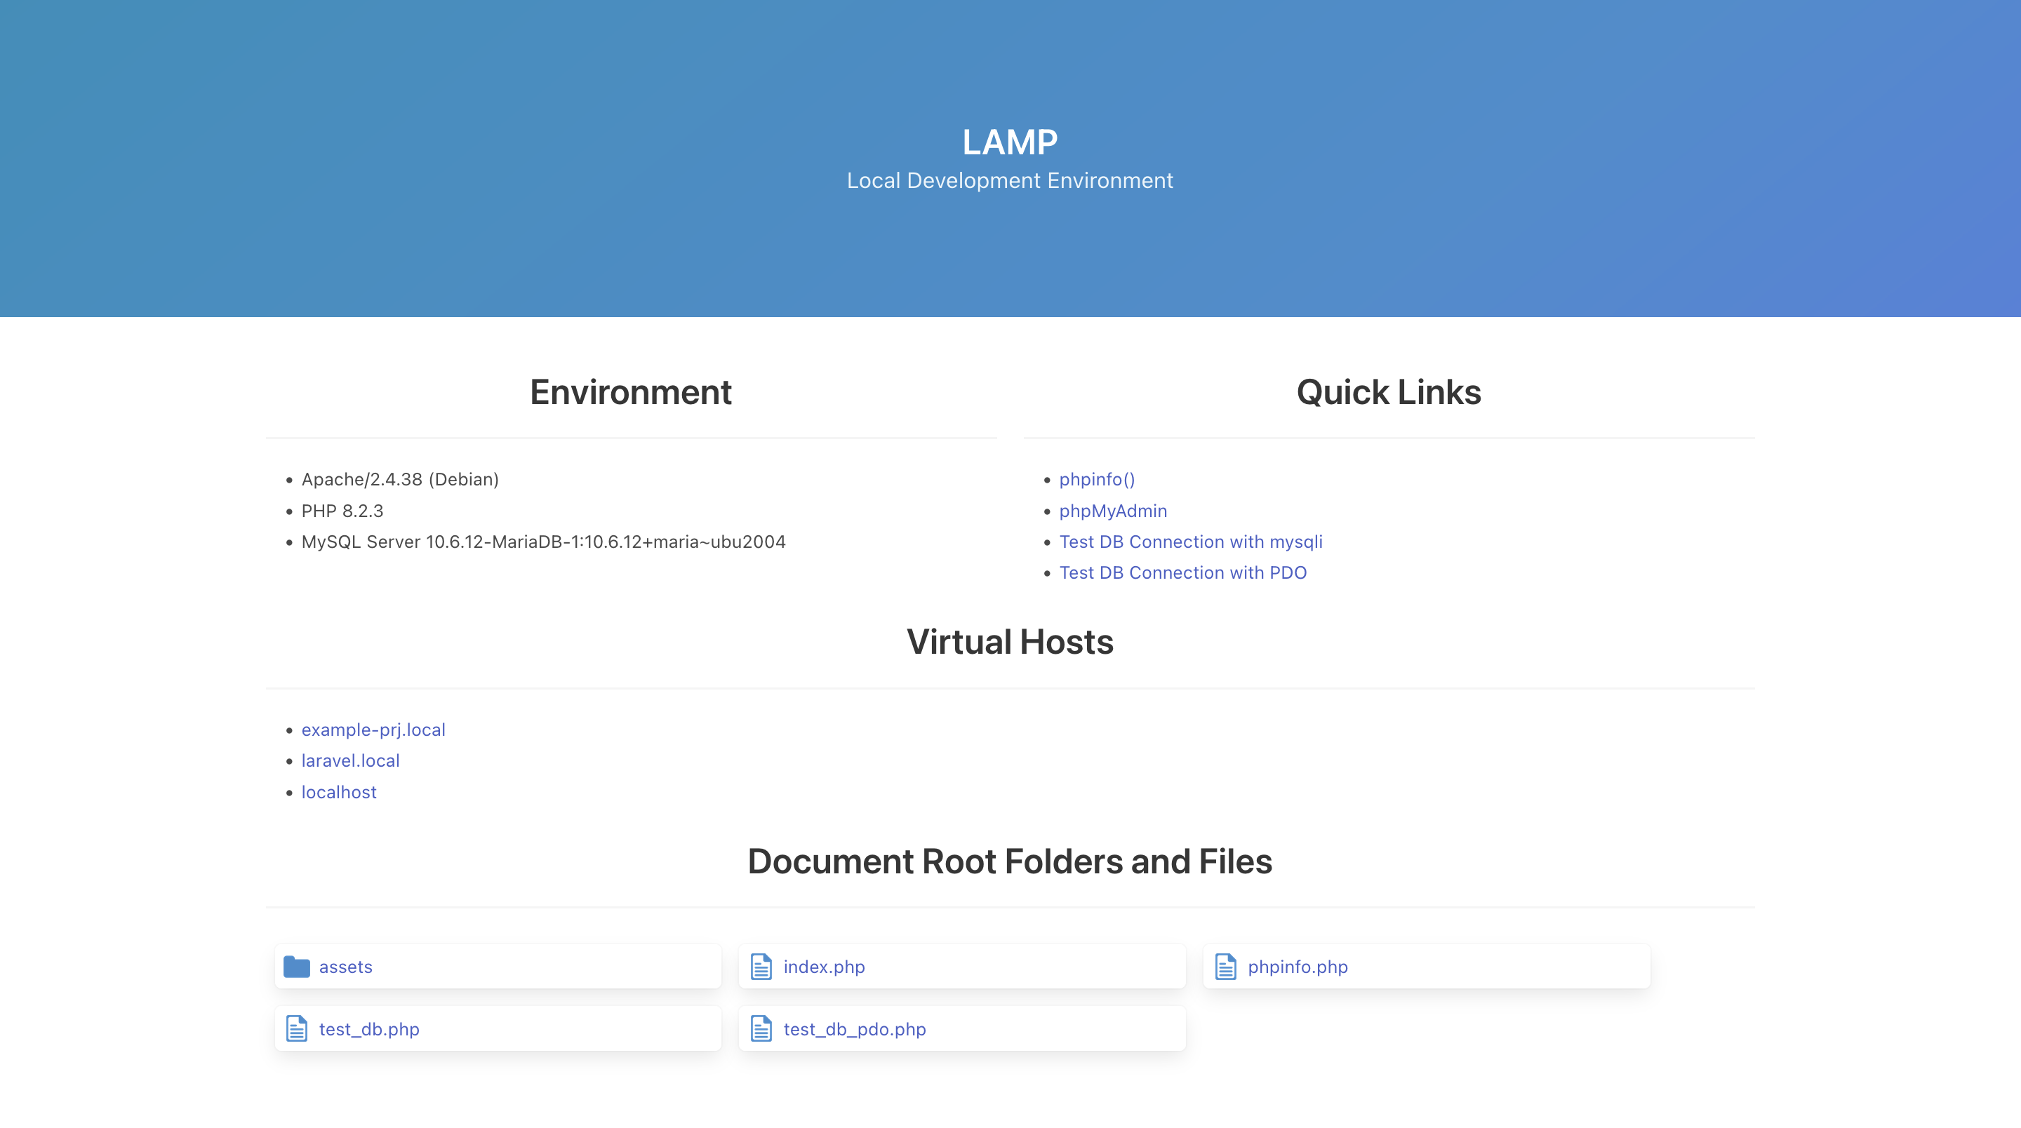Click the phpinfo.php file icon
Image resolution: width=2021 pixels, height=1128 pixels.
pos(1225,967)
